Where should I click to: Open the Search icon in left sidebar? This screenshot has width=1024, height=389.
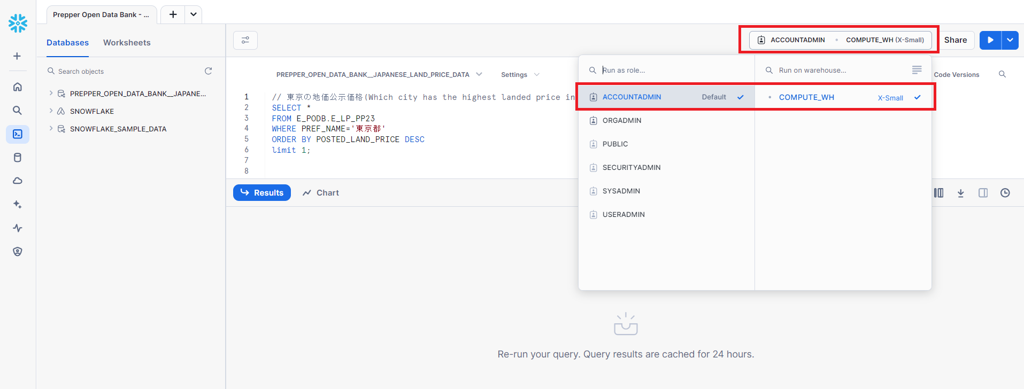(x=18, y=110)
